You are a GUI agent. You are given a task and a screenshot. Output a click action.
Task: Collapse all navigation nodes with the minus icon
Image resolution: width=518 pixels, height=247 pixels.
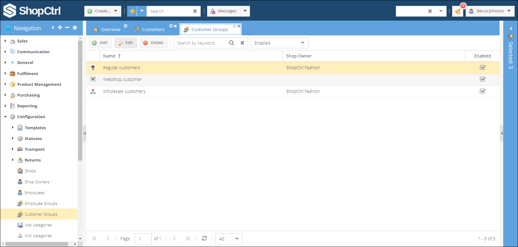click(x=67, y=28)
